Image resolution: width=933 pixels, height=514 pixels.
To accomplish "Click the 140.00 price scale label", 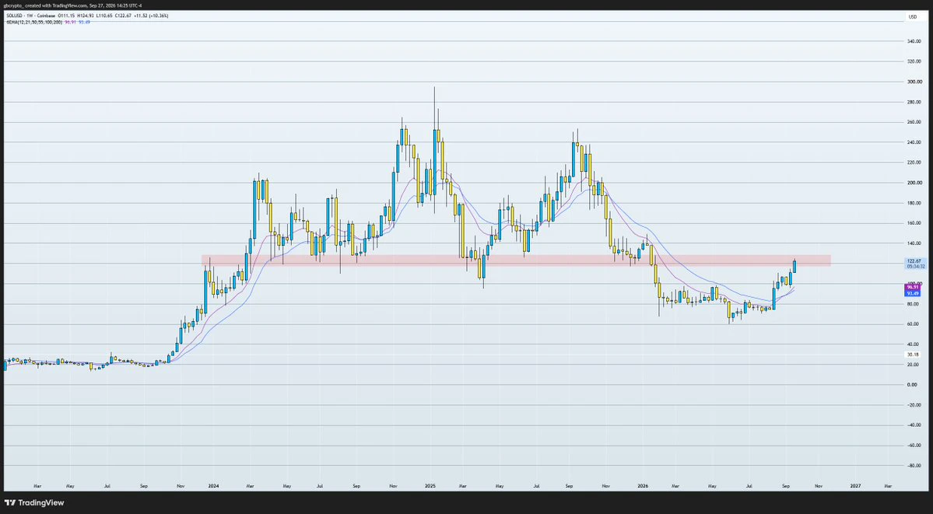I will pos(914,243).
